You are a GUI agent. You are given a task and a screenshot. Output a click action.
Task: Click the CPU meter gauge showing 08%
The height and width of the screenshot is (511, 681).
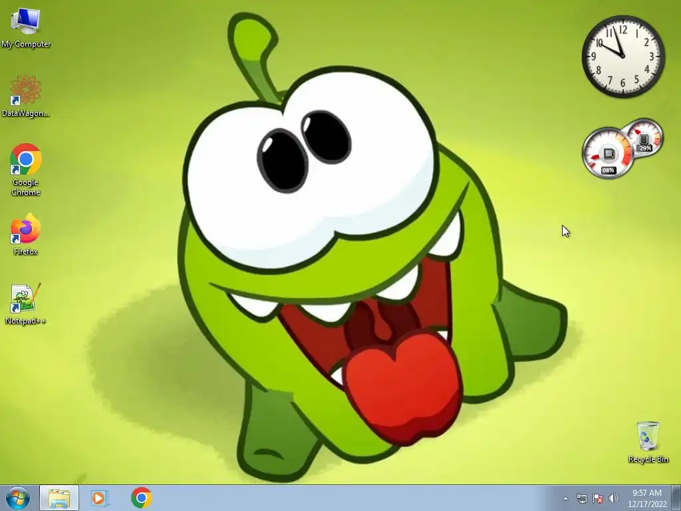[608, 153]
